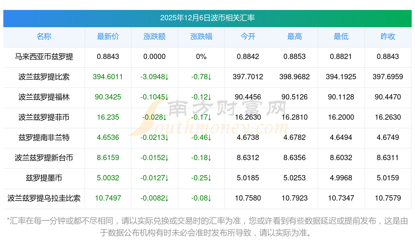Click the 0.0000 change amount cell
This screenshot has width=415, height=243.
coord(155,57)
